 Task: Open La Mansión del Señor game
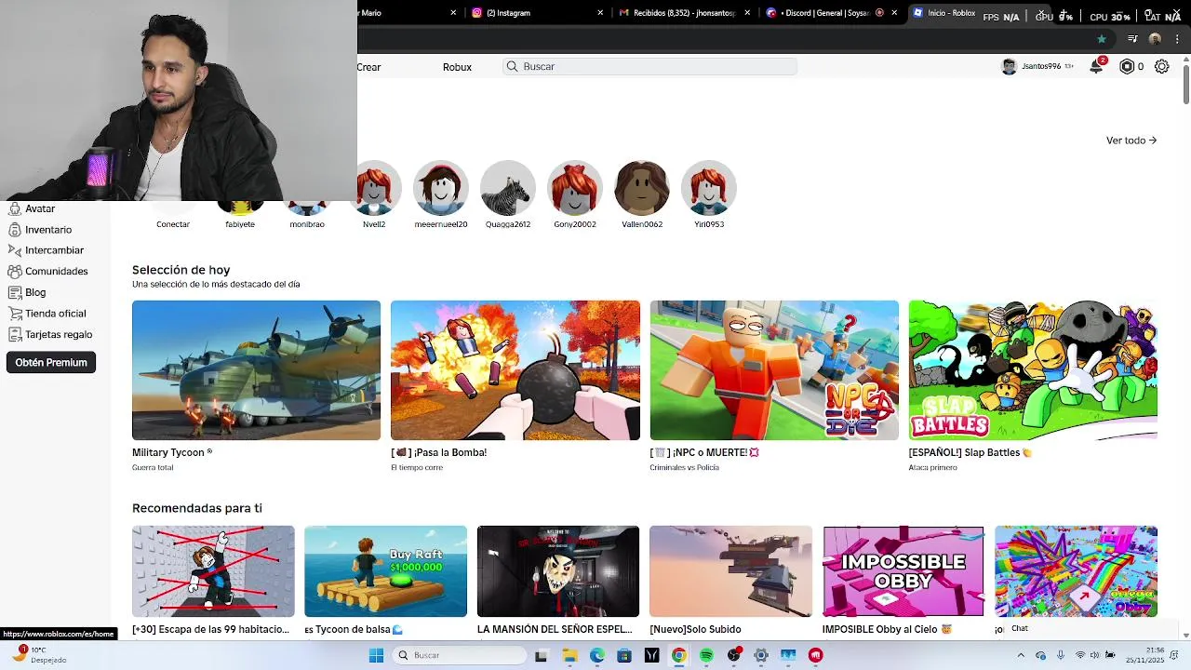pyautogui.click(x=558, y=571)
